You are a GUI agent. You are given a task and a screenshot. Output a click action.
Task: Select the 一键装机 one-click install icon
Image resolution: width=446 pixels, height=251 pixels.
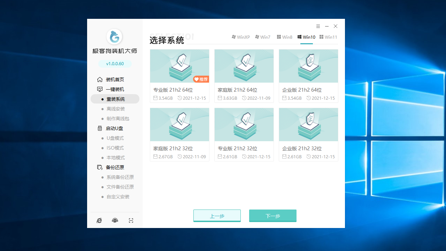pyautogui.click(x=99, y=89)
